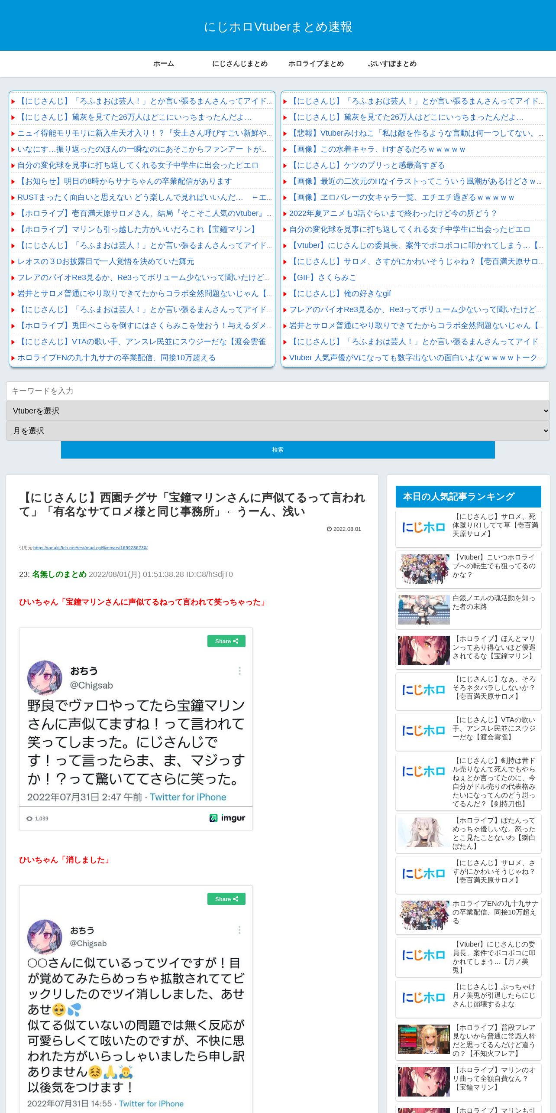Viewport: 556px width, 1113px height.
Task: Click Twitter for iPhone link in second tweet
Action: coord(151,1103)
